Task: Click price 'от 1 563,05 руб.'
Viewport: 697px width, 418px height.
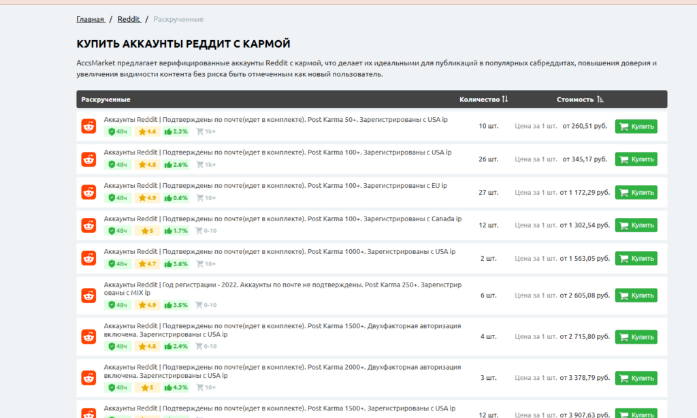Action: click(585, 259)
